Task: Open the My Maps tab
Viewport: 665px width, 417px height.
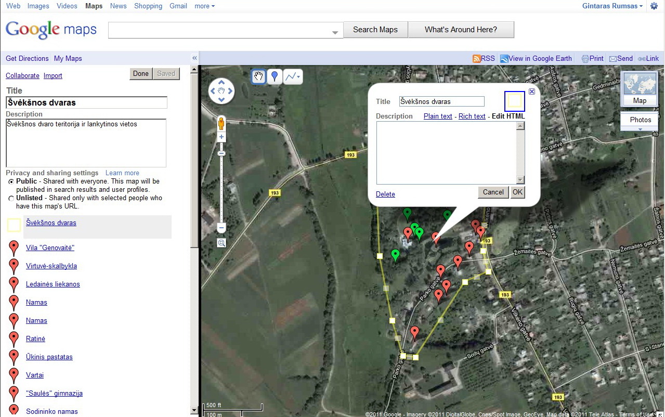Action: 68,59
